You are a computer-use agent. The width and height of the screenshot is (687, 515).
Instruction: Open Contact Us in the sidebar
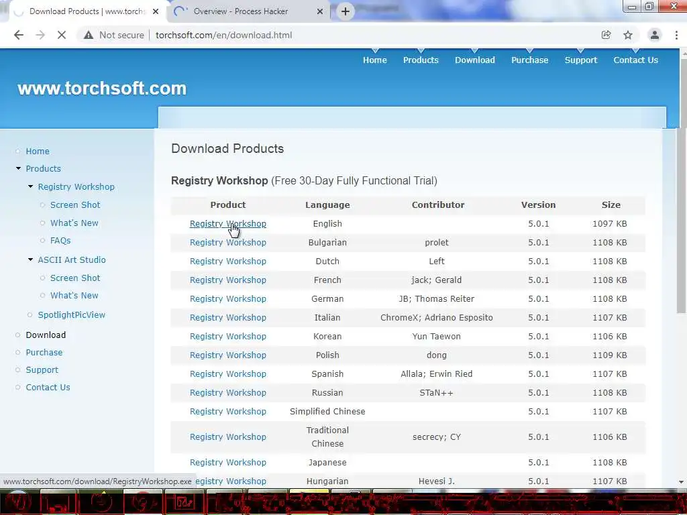[48, 388]
